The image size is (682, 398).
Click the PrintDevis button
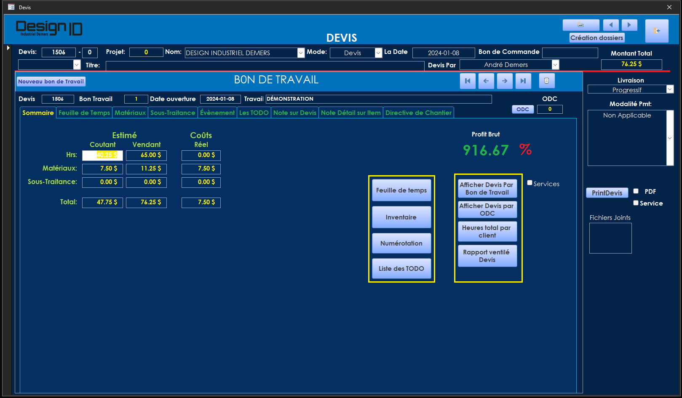tap(607, 193)
